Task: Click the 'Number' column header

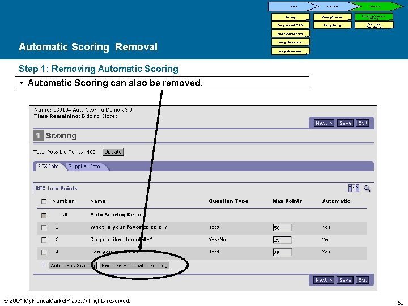Action: pos(63,201)
